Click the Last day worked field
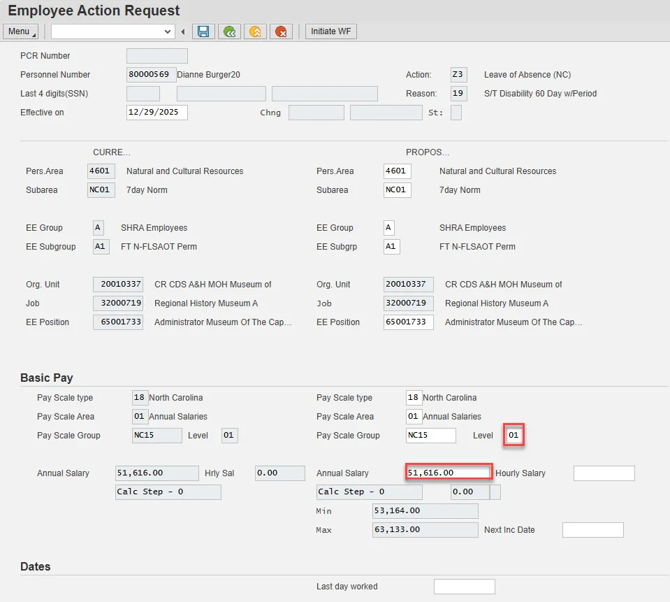 tap(464, 587)
